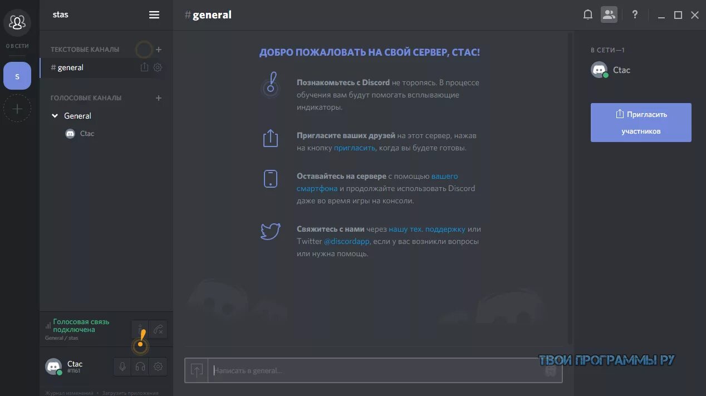
Task: Add a new server with plus circle
Action: 17,109
